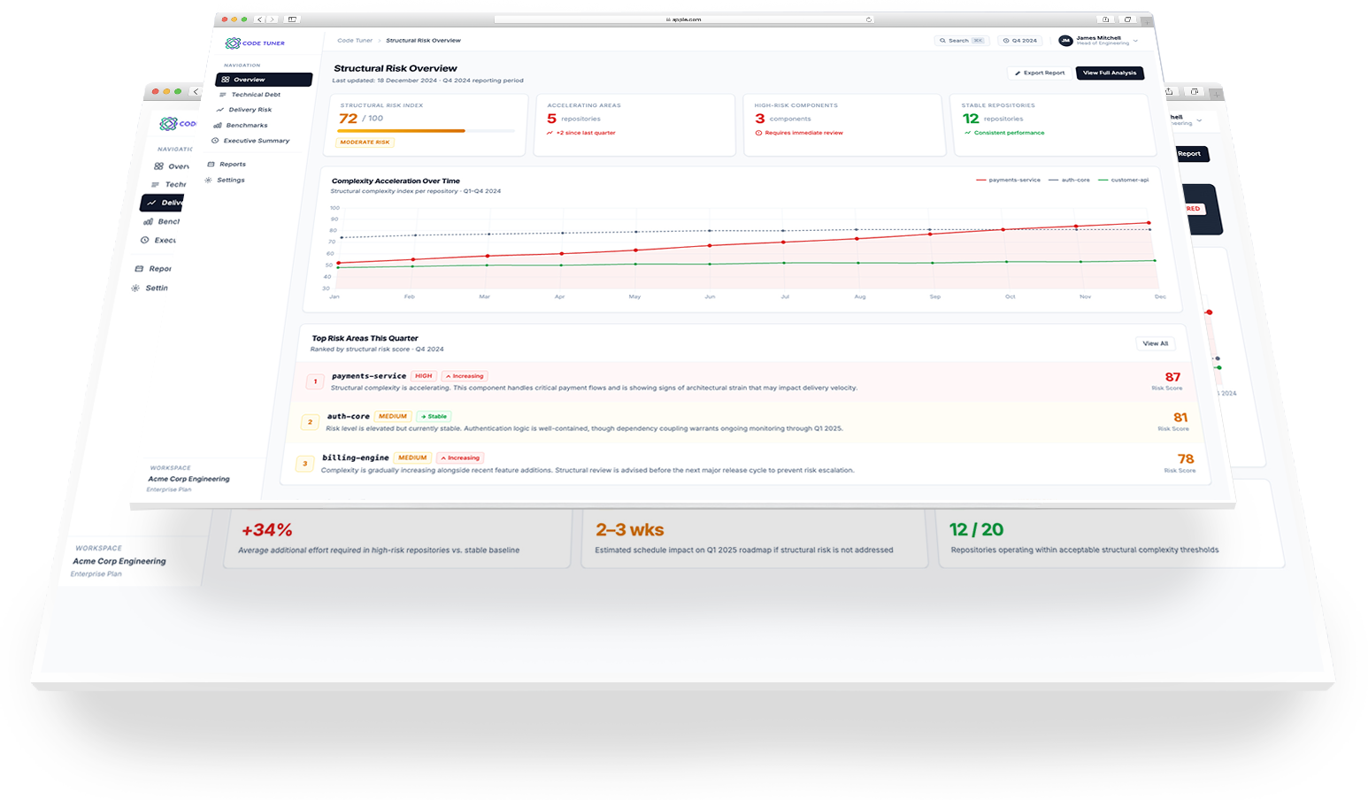
Task: Click the browser reload icon in address bar
Action: (869, 19)
